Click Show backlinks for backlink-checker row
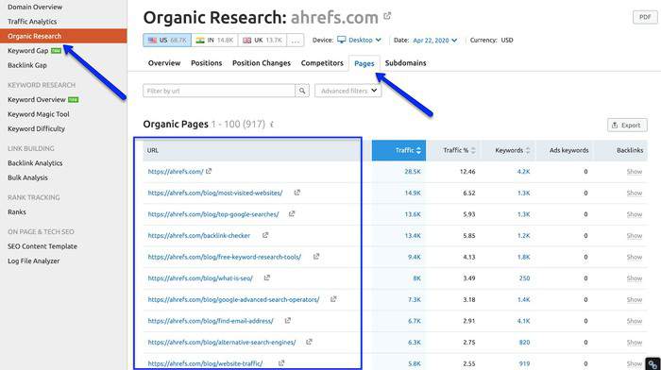This screenshot has height=370, width=661. point(634,236)
